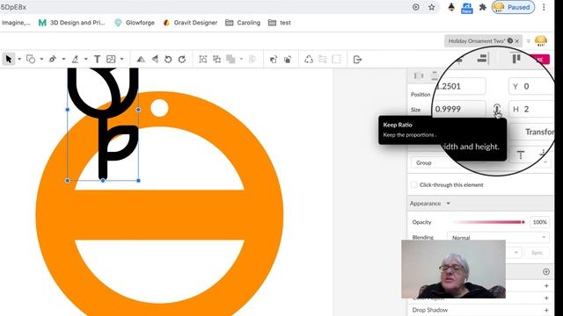Viewport: 563px width, 316px height.
Task: Select the Shape tool in the toolbar
Action: pyautogui.click(x=31, y=59)
